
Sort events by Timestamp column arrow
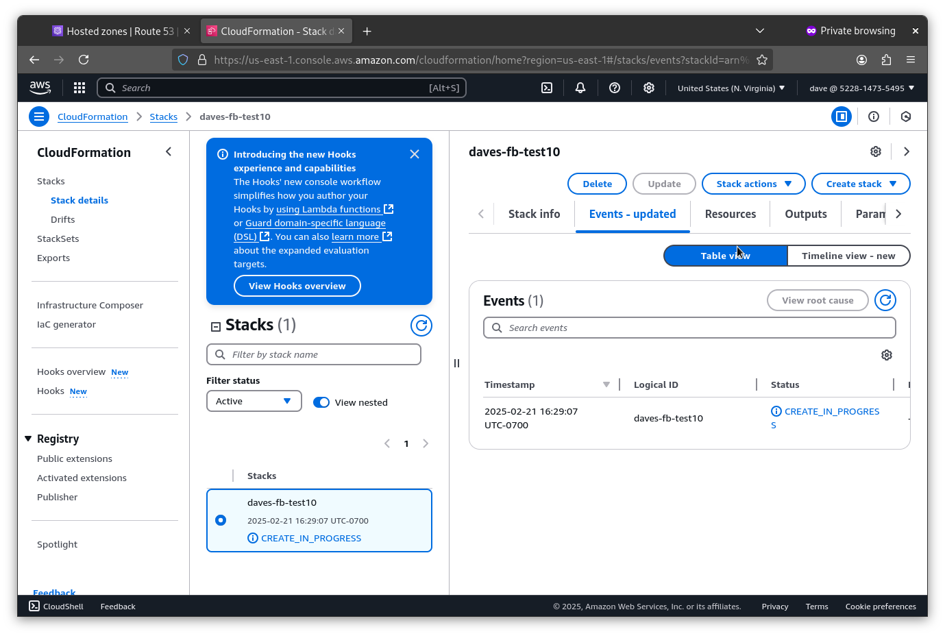pos(606,384)
